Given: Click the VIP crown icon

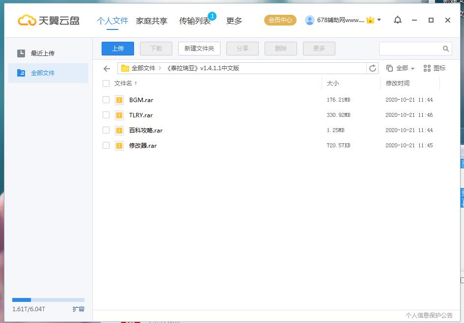Looking at the screenshot, I should (370, 20).
